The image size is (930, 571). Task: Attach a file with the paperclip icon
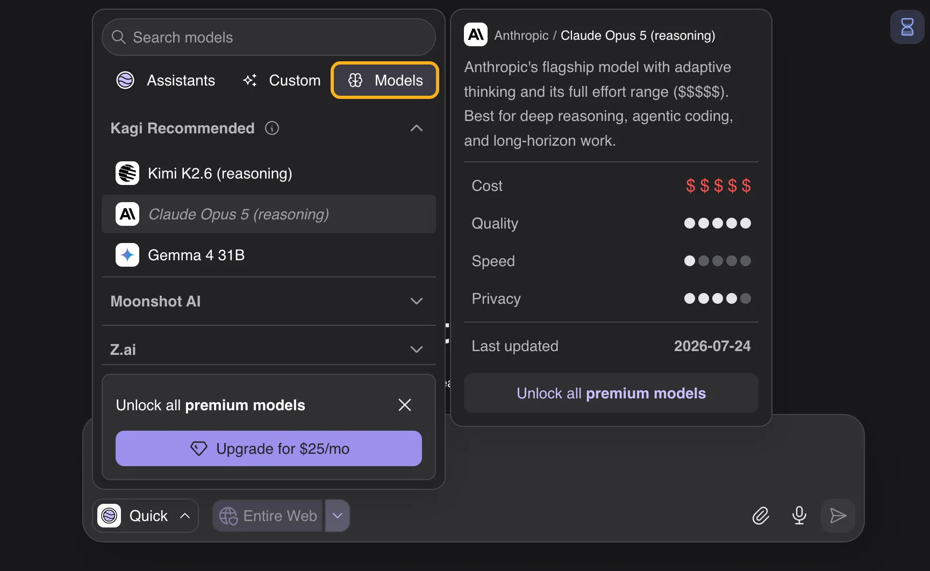click(x=761, y=516)
